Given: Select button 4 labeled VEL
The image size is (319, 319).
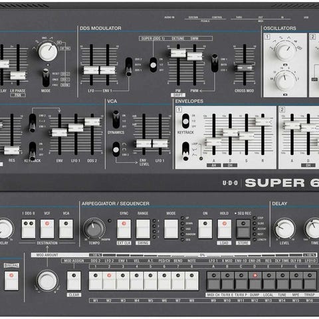Looking at the screenshot, I should coord(137,280).
